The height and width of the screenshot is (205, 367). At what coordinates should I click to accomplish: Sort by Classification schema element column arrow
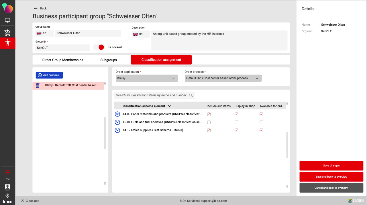coord(169,106)
